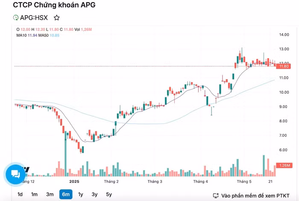Screen dimensions: 299x201
Task: Open 'Vào phần mềm để xem PTKT' link
Action: point(255,196)
